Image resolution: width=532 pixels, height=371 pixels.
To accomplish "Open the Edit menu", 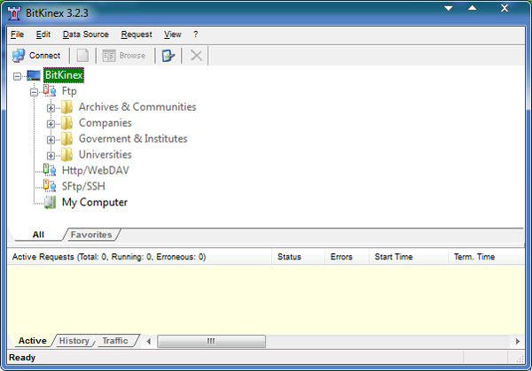I will coord(43,35).
